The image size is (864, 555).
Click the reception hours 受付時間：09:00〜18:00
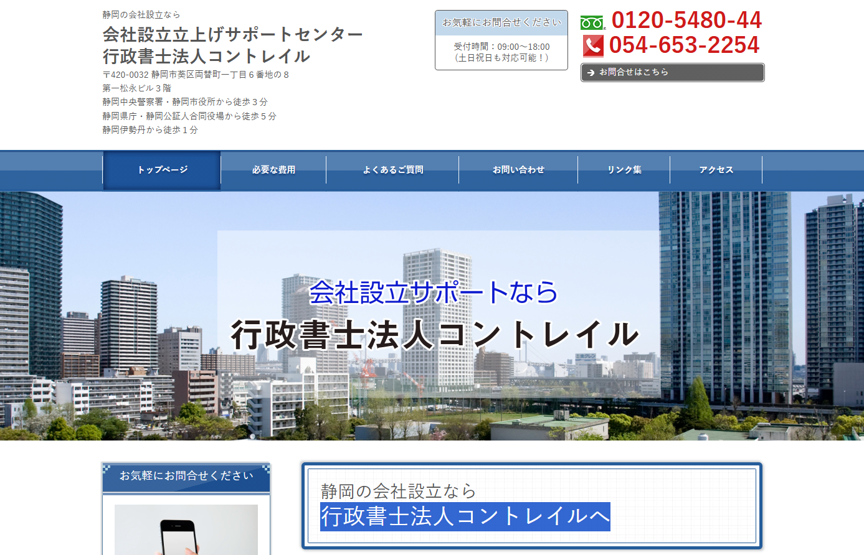tap(501, 47)
